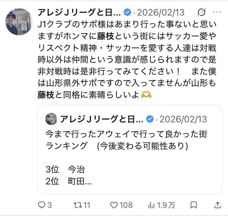Expand truncated quoted text at 町田…

pyautogui.click(x=80, y=181)
